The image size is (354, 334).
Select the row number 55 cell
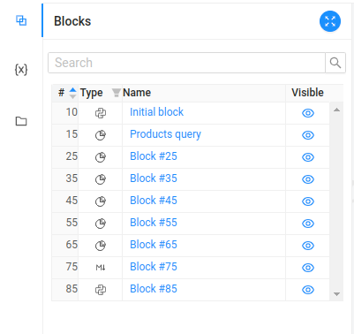click(65, 224)
